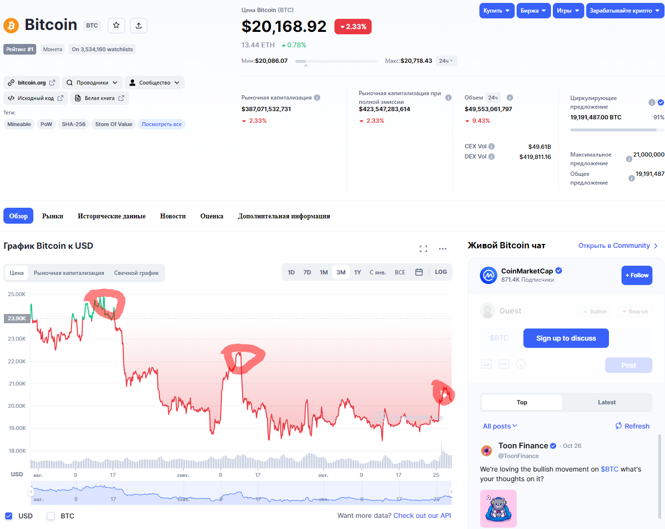The height and width of the screenshot is (529, 665).
Task: Switch to the Рынки tab
Action: pyautogui.click(x=53, y=216)
